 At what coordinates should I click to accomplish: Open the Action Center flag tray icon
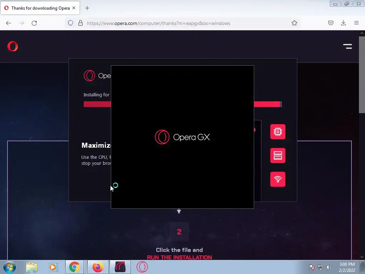click(x=312, y=267)
